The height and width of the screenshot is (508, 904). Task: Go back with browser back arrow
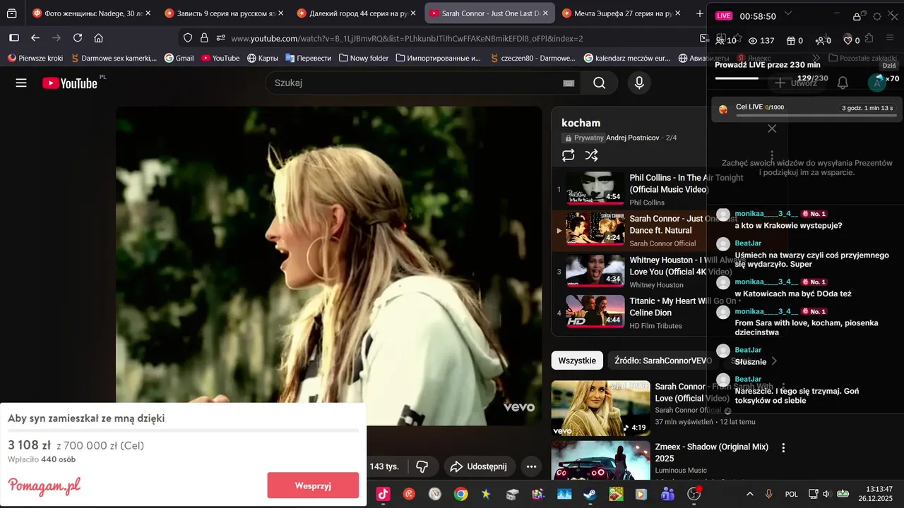click(x=35, y=38)
